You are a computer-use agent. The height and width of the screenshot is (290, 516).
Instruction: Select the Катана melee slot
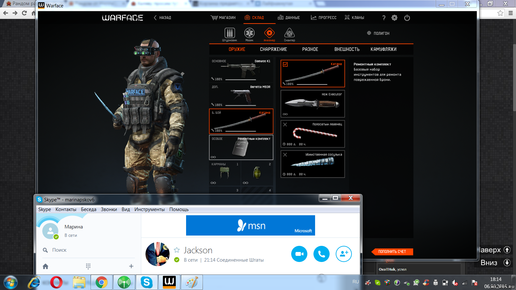tap(241, 121)
